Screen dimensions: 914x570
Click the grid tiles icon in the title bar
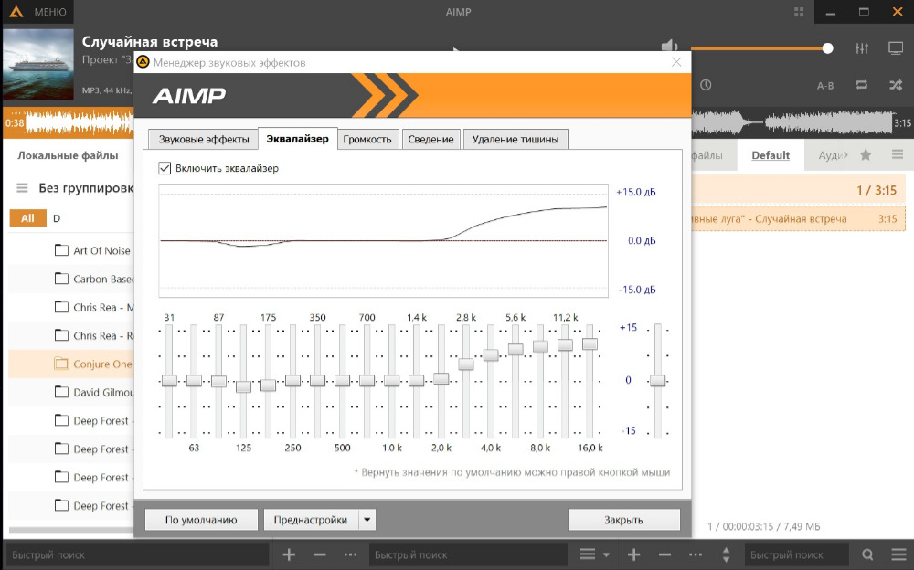click(799, 12)
